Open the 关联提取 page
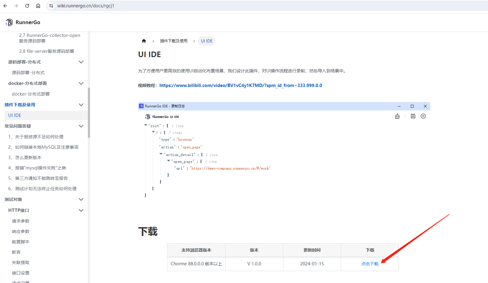This screenshot has width=488, height=283. point(21,263)
